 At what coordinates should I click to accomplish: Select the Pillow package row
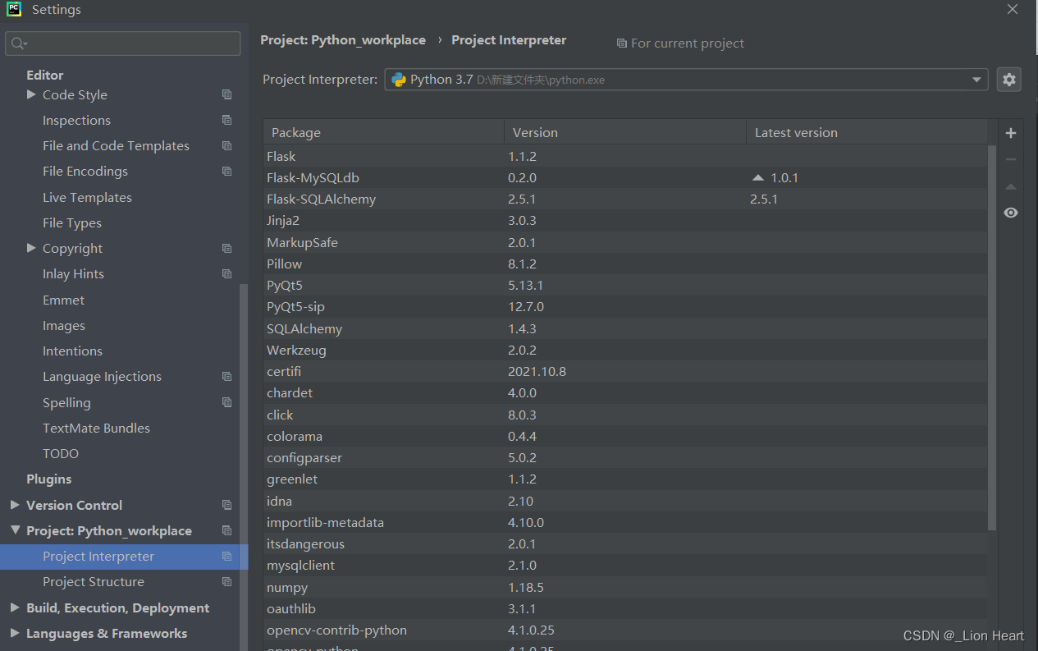point(625,264)
